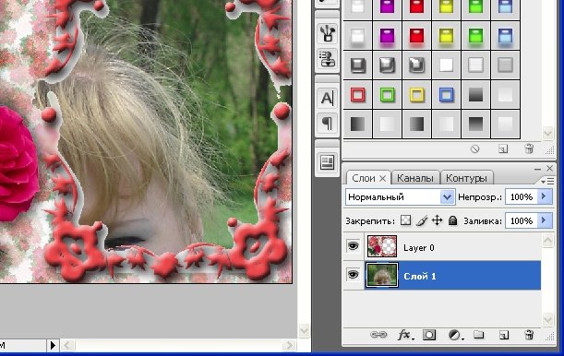The image size is (564, 356).
Task: Click the Заливка fill value field
Action: click(522, 220)
